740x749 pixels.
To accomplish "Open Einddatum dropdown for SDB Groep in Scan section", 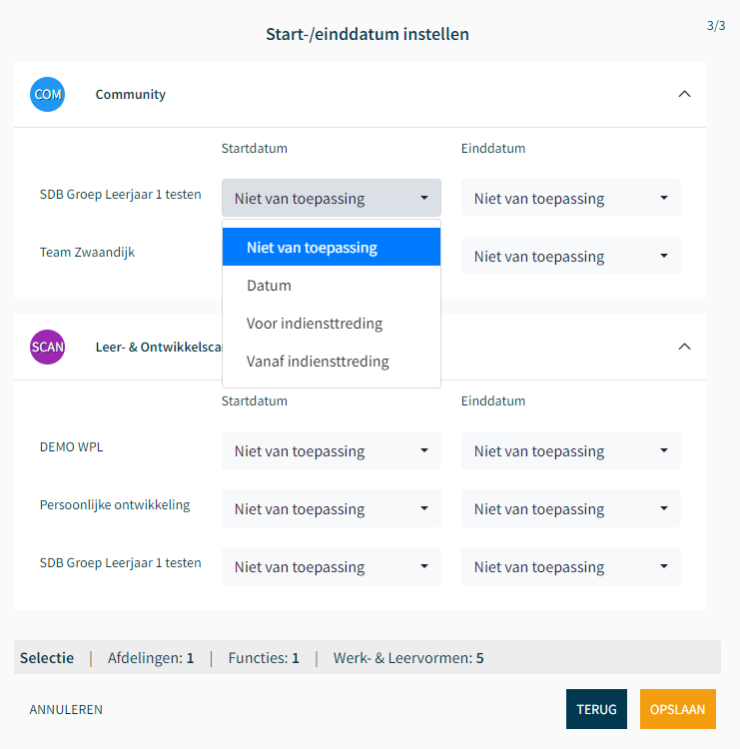I will (570, 566).
